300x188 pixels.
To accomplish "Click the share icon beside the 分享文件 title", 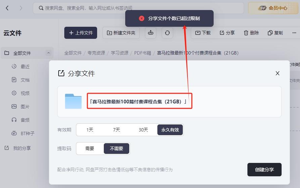I will coord(61,73).
